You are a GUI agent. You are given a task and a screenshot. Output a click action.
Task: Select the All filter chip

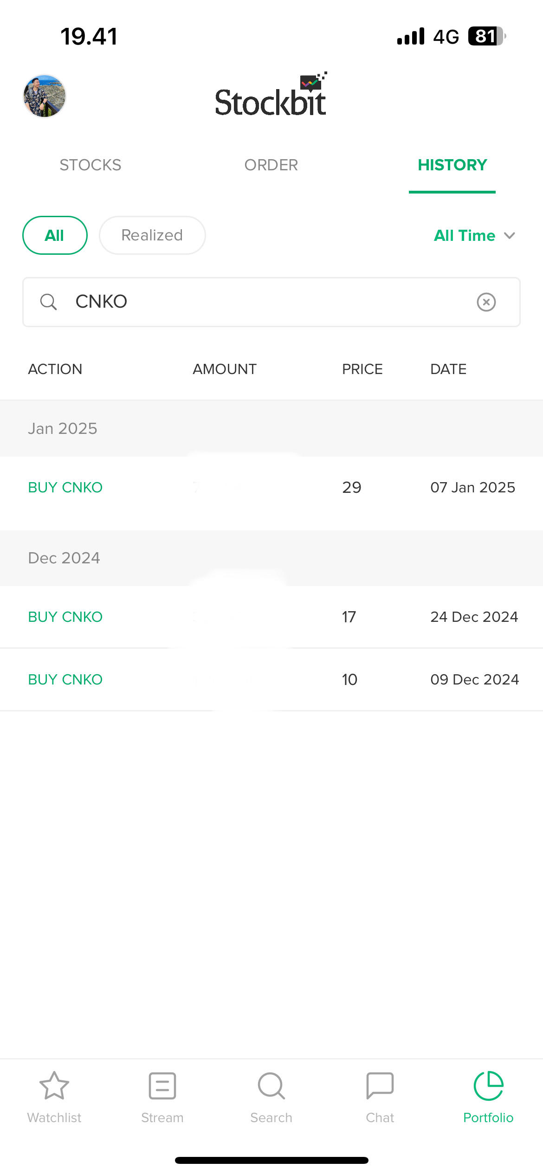click(x=55, y=235)
